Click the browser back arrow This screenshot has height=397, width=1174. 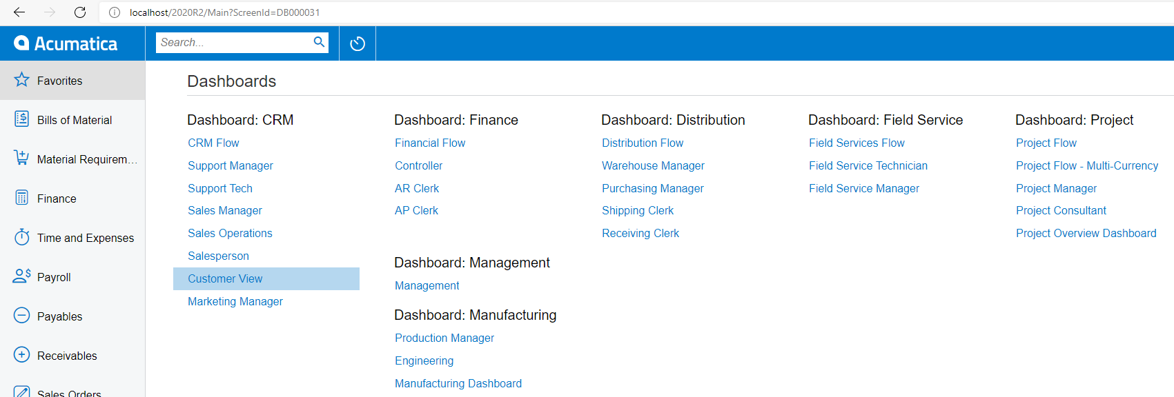click(x=19, y=12)
